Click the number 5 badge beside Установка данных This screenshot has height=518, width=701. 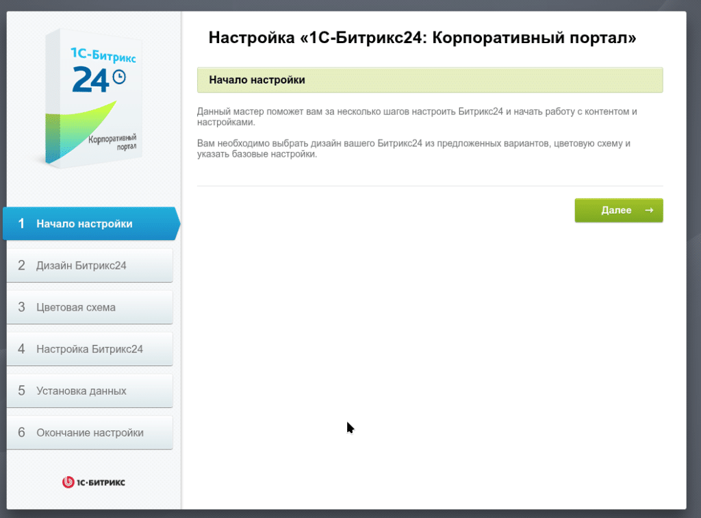click(x=22, y=390)
